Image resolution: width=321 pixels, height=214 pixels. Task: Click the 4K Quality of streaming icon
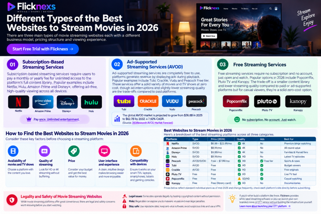click(x=45, y=151)
